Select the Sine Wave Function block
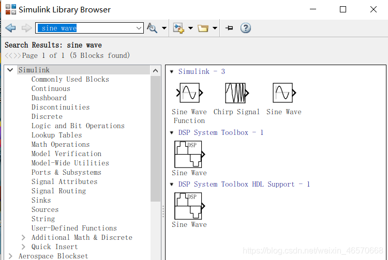This screenshot has height=260, width=388. coord(189,103)
